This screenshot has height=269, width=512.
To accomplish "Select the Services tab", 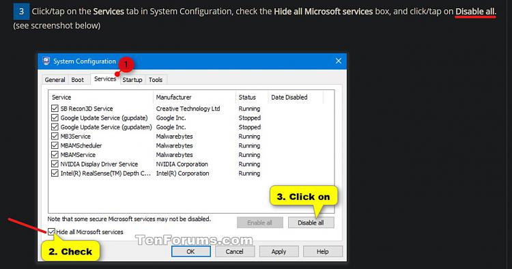I will click(105, 79).
